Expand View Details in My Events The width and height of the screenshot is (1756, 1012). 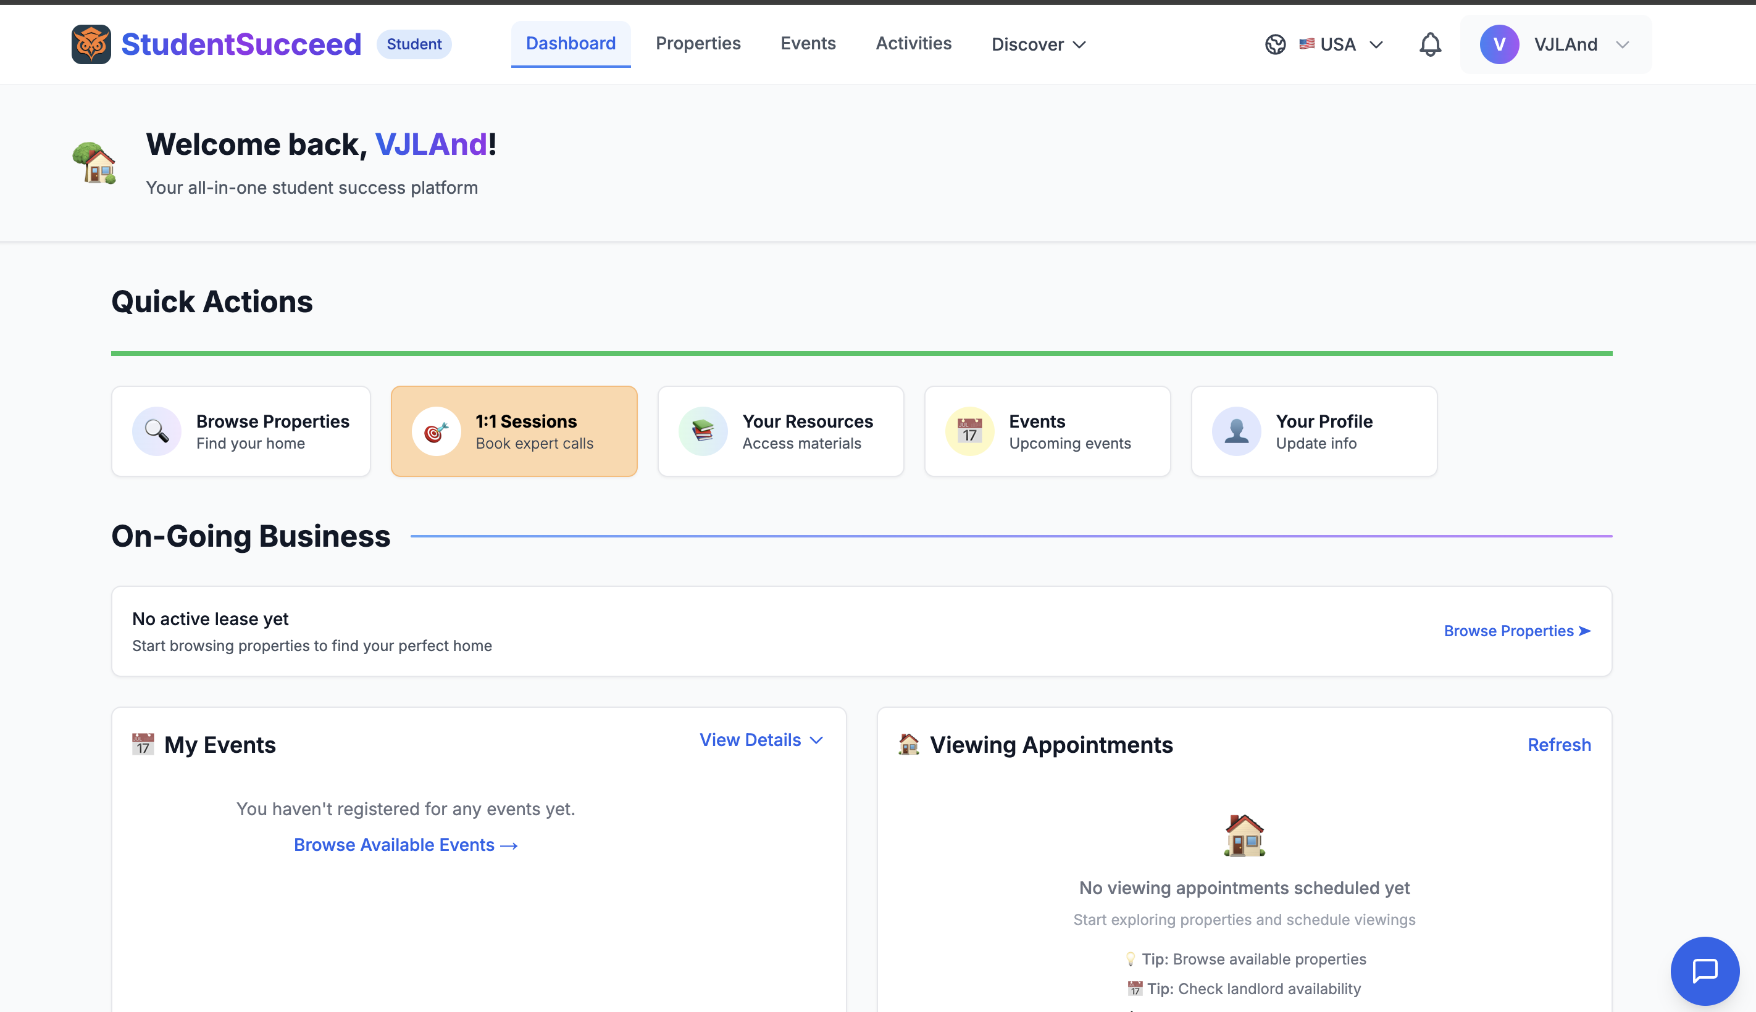[x=761, y=739]
